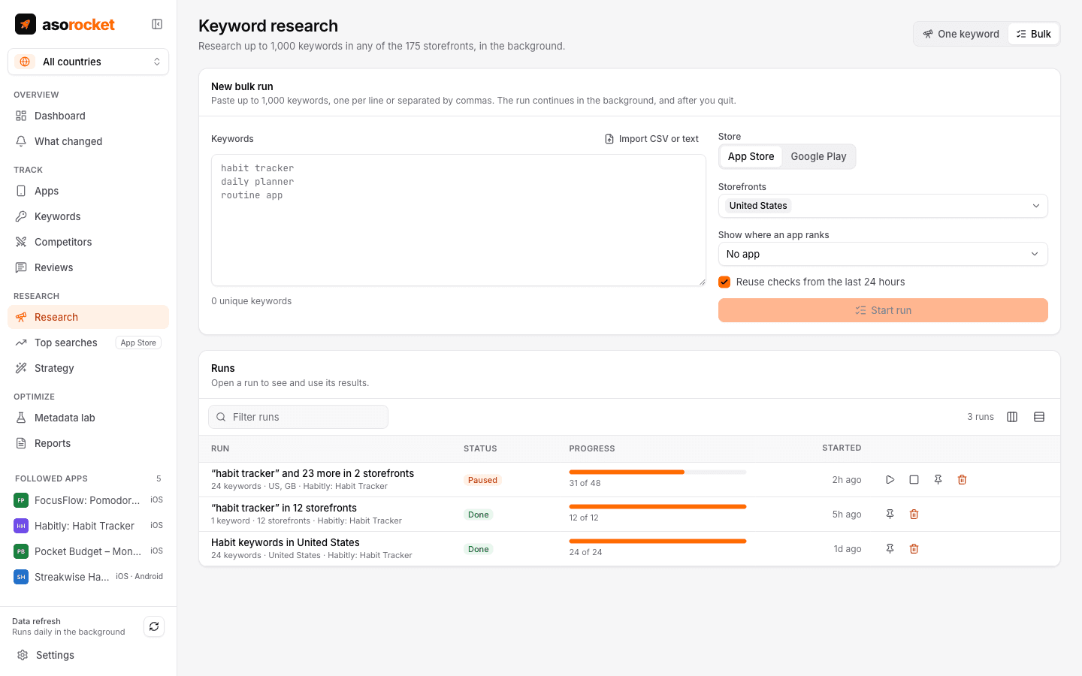The width and height of the screenshot is (1082, 676).
Task: Open What changed page
Action: tap(89, 141)
